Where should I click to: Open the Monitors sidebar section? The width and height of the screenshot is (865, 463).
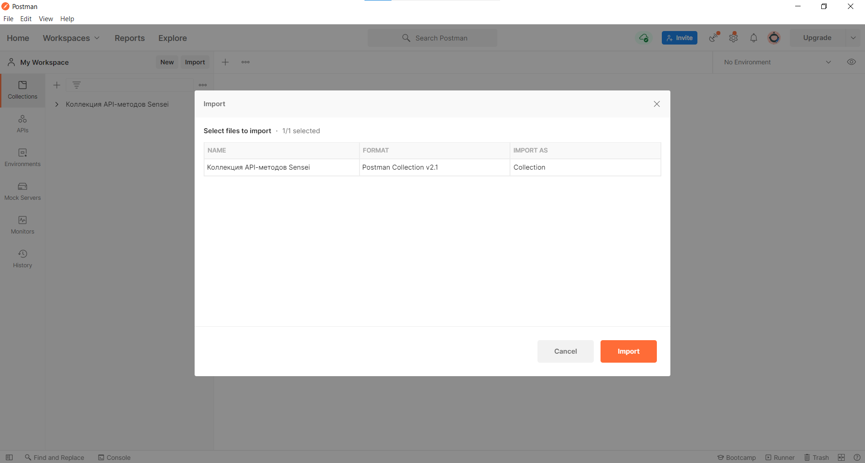click(x=23, y=225)
